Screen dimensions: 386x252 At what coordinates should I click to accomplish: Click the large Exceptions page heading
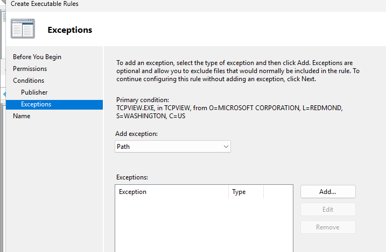click(x=70, y=30)
